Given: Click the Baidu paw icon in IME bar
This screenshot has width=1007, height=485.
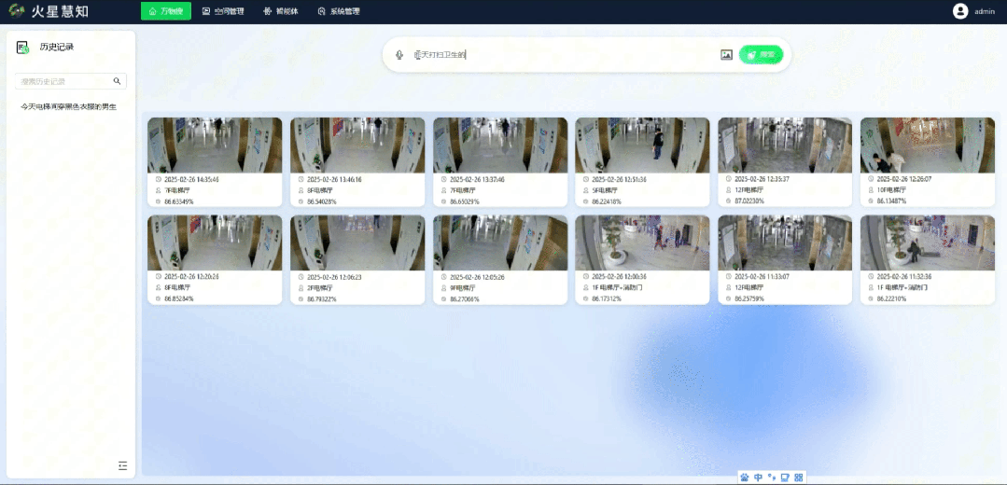Looking at the screenshot, I should tap(745, 478).
